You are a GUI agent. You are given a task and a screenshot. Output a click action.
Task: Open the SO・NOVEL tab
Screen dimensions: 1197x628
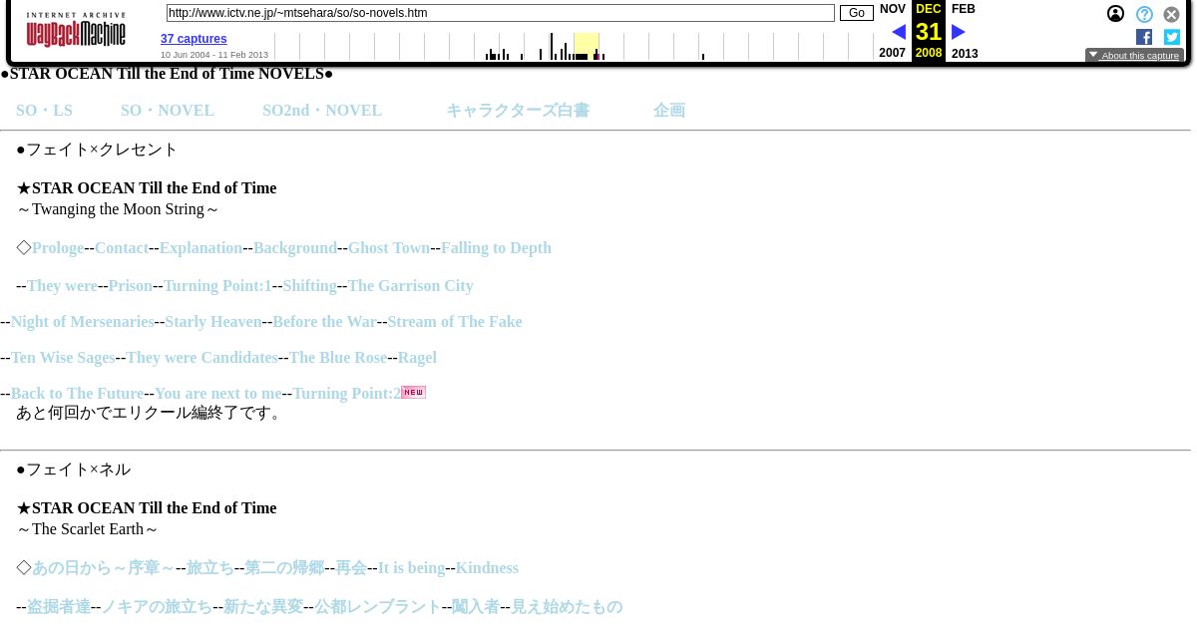tap(168, 111)
